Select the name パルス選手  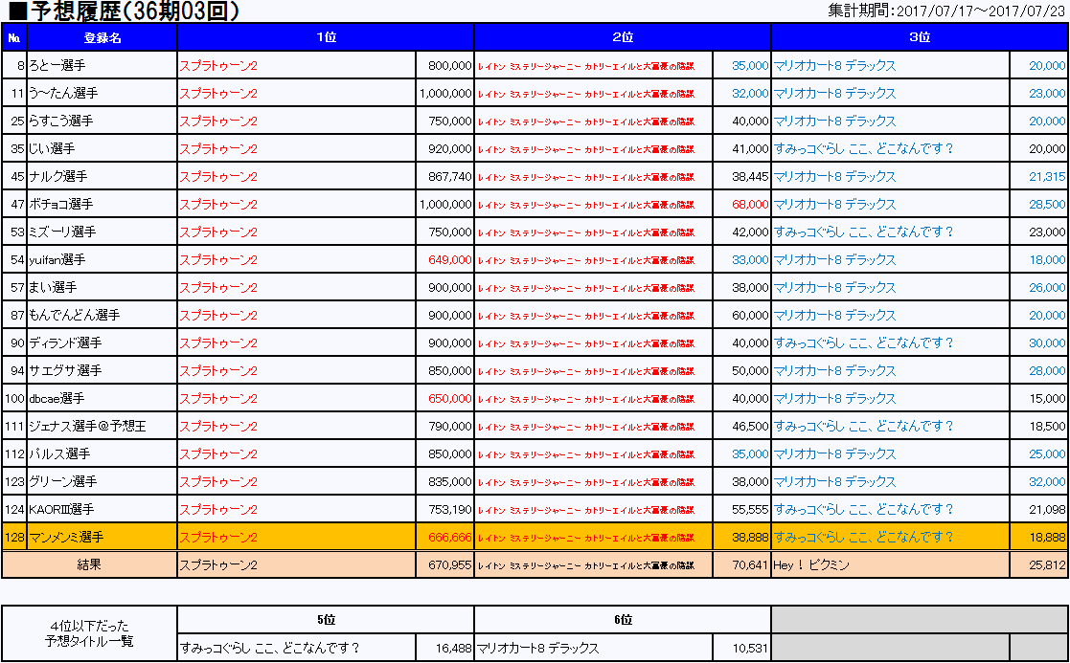59,453
